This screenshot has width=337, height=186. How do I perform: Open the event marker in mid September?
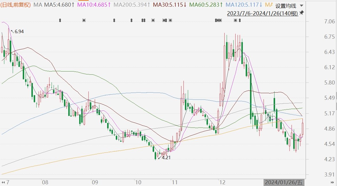(x=114, y=20)
